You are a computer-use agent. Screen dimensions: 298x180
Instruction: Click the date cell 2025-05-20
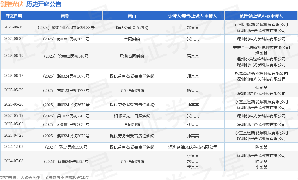(14, 104)
